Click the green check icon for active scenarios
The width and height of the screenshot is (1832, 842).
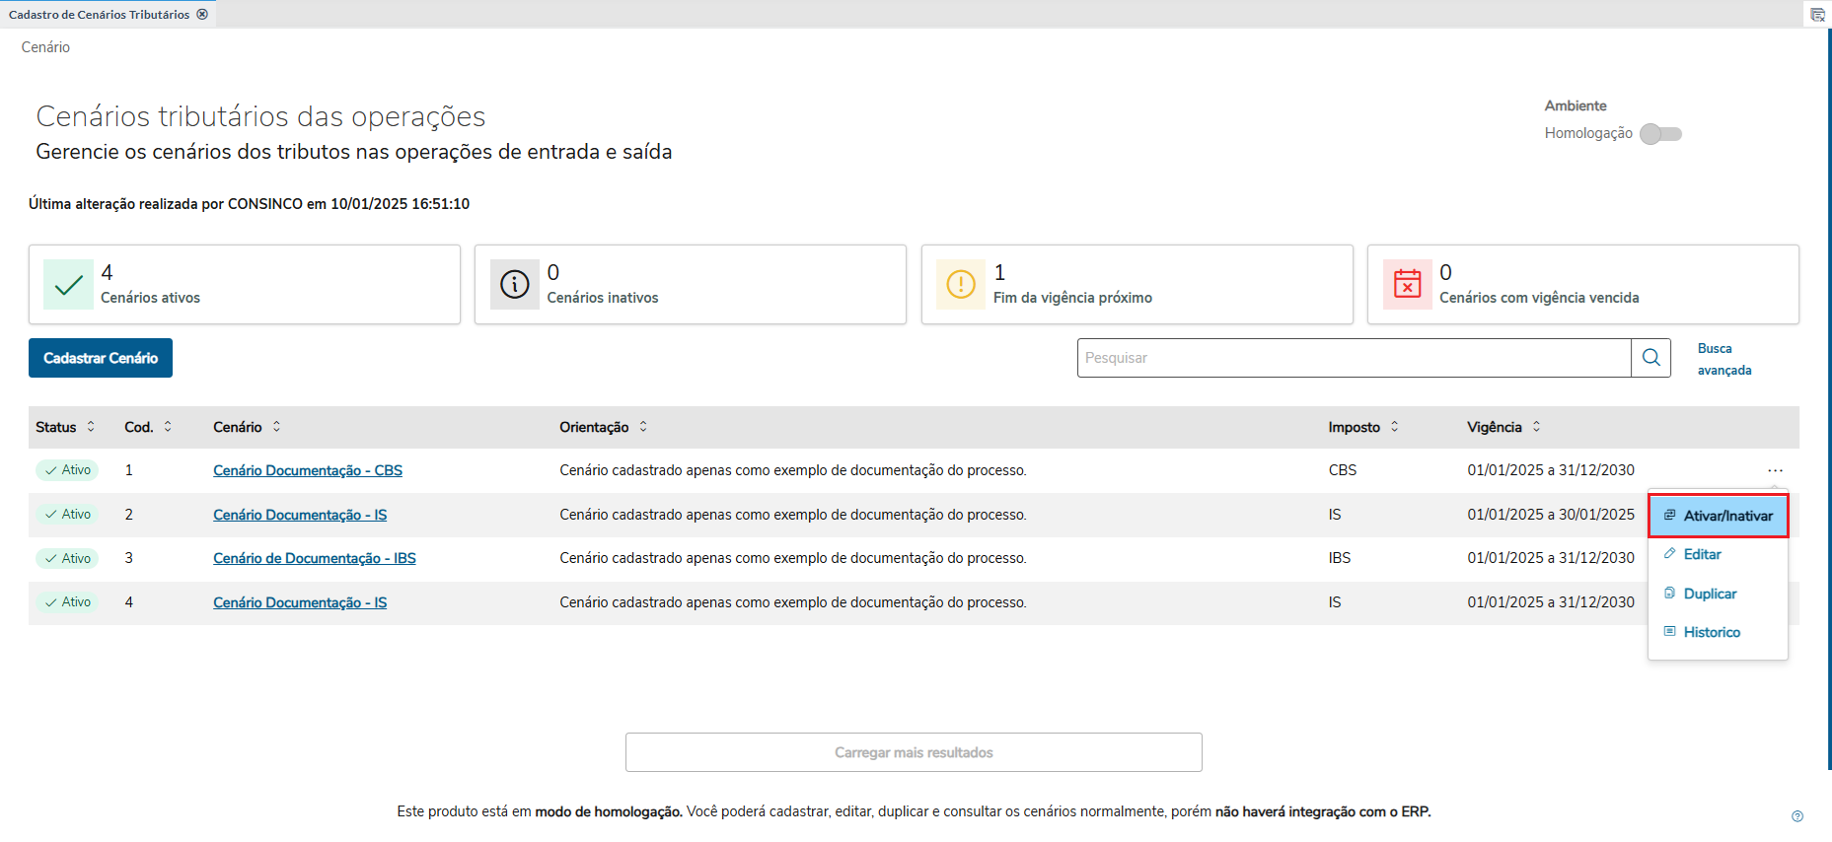click(x=68, y=285)
